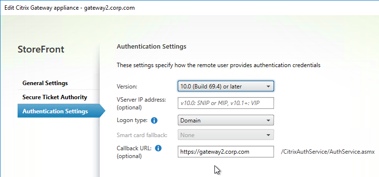Screen dimensions: 379x177
Task: Click the info icon beside Callback URL
Action: (x=158, y=148)
